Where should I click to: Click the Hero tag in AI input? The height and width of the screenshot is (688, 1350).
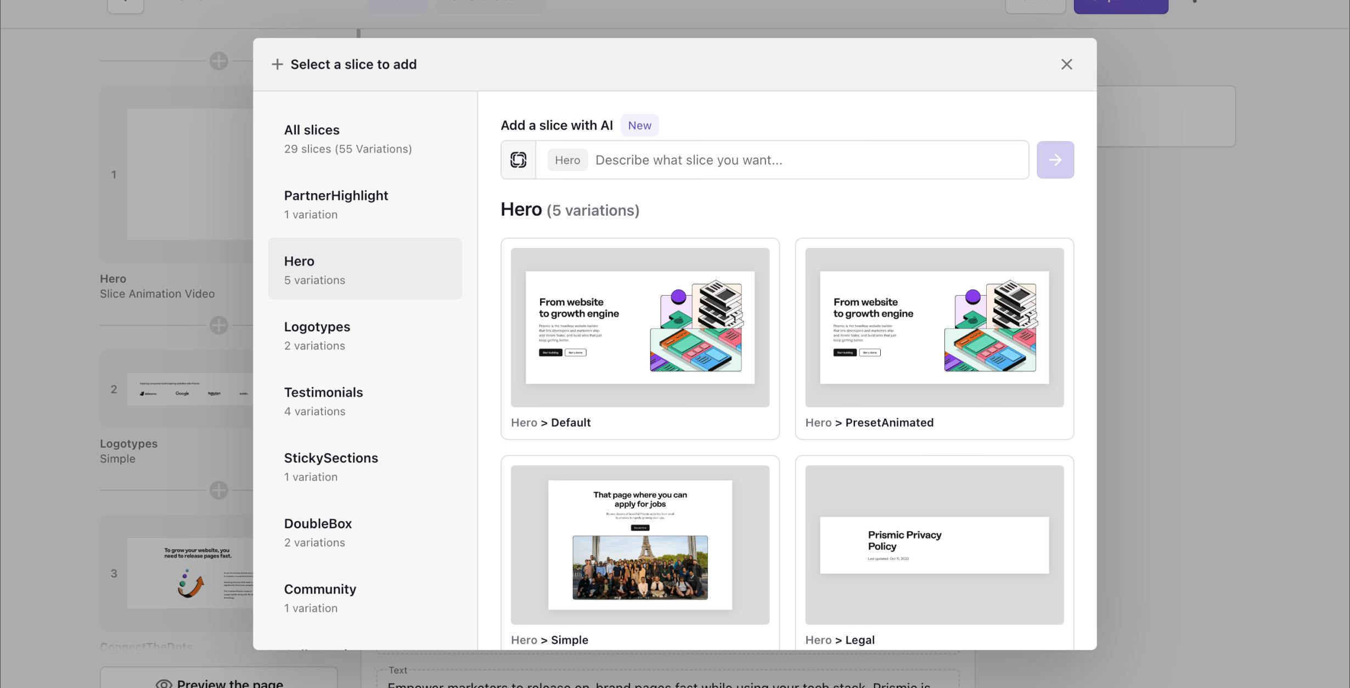click(567, 160)
